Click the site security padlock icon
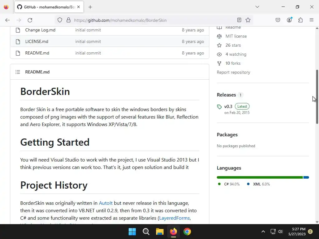The image size is (319, 239). click(69, 20)
